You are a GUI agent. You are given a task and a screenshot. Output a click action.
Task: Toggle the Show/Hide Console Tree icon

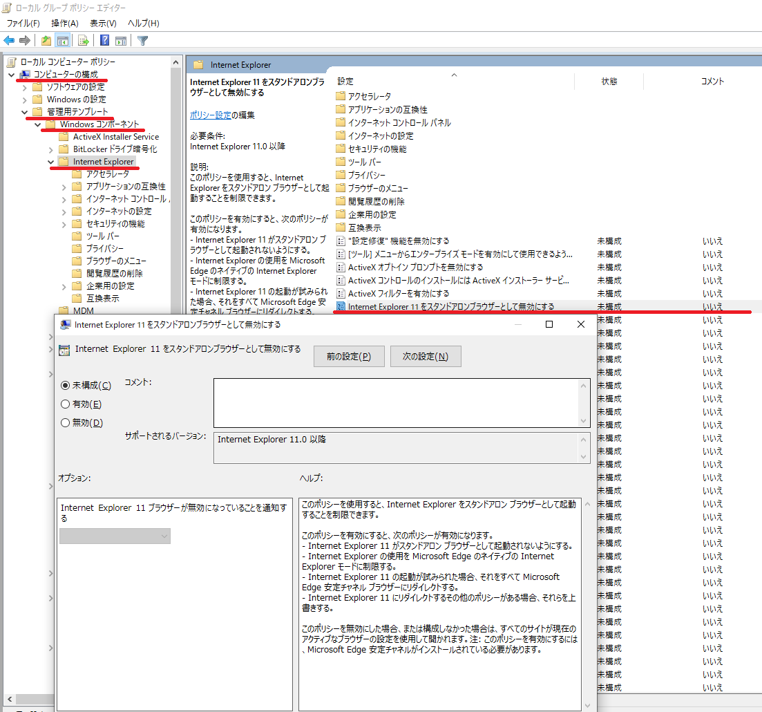click(64, 40)
